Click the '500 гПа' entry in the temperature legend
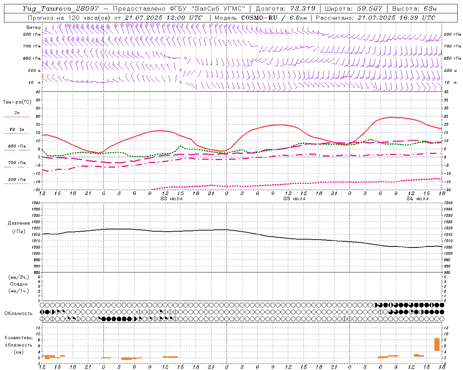The image size is (463, 370). click(17, 180)
